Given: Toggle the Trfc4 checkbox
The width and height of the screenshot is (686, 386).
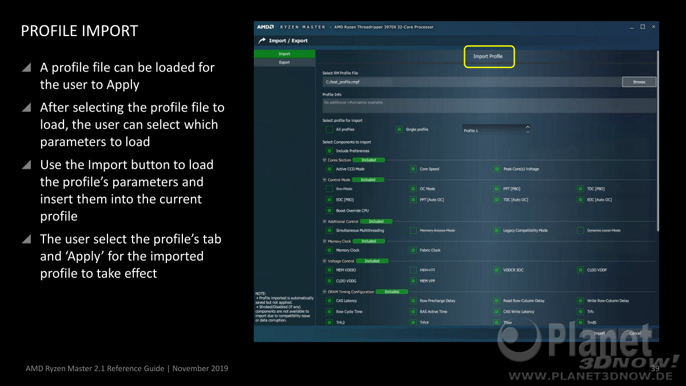Looking at the screenshot, I should pos(413,323).
